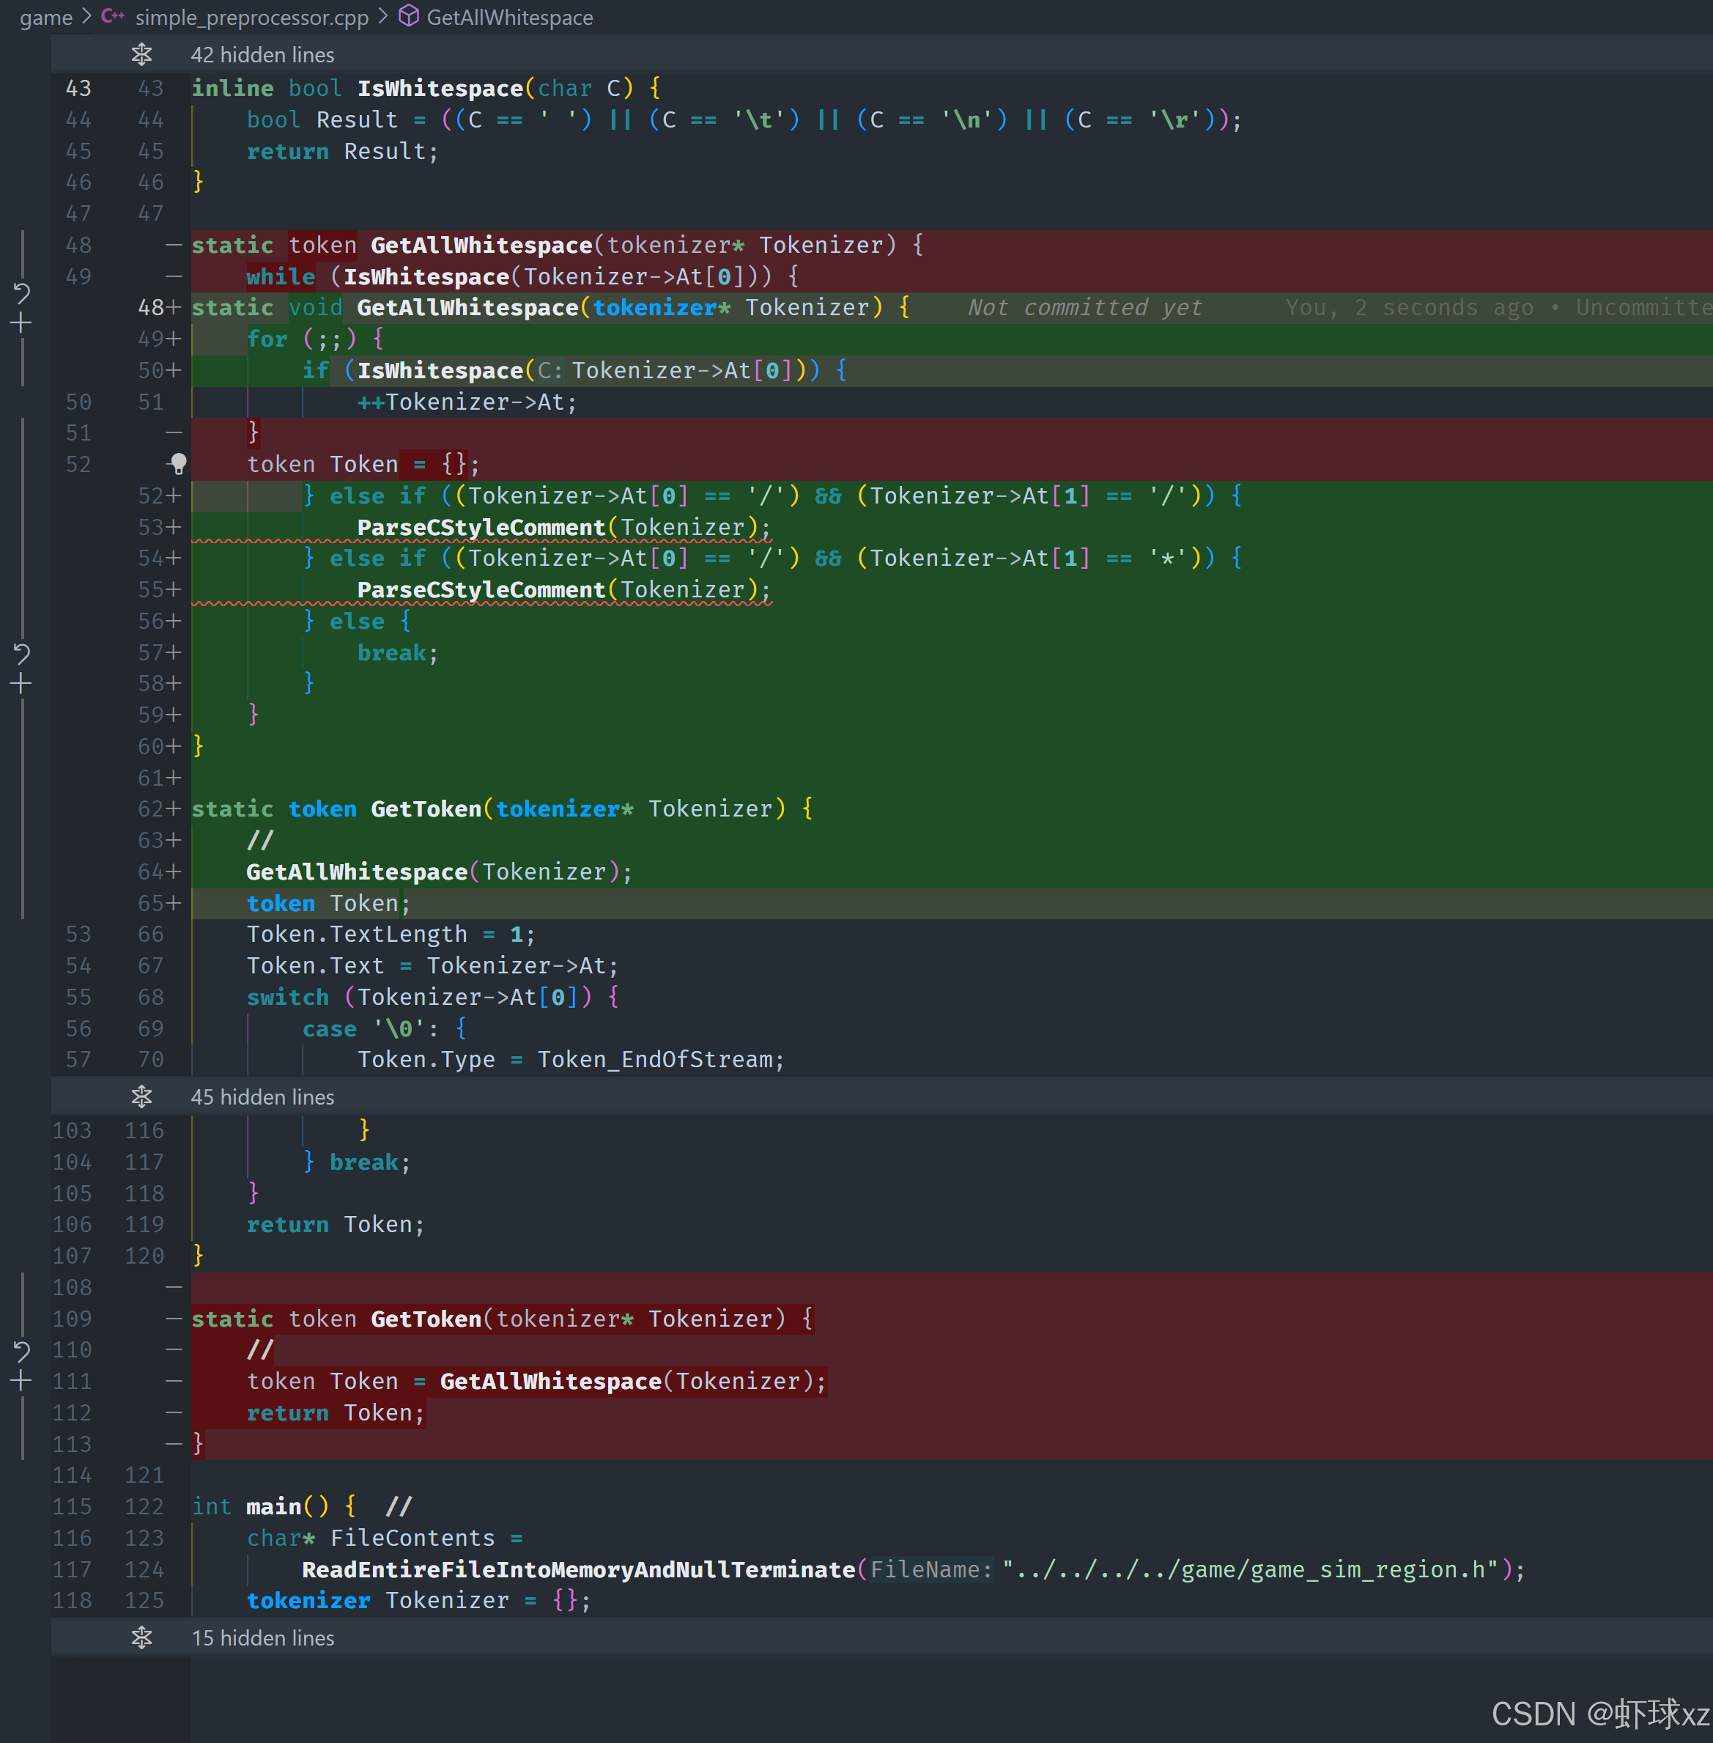1713x1743 pixels.
Task: Open the GetAllWhitespace symbol breadcrumb
Action: [509, 17]
